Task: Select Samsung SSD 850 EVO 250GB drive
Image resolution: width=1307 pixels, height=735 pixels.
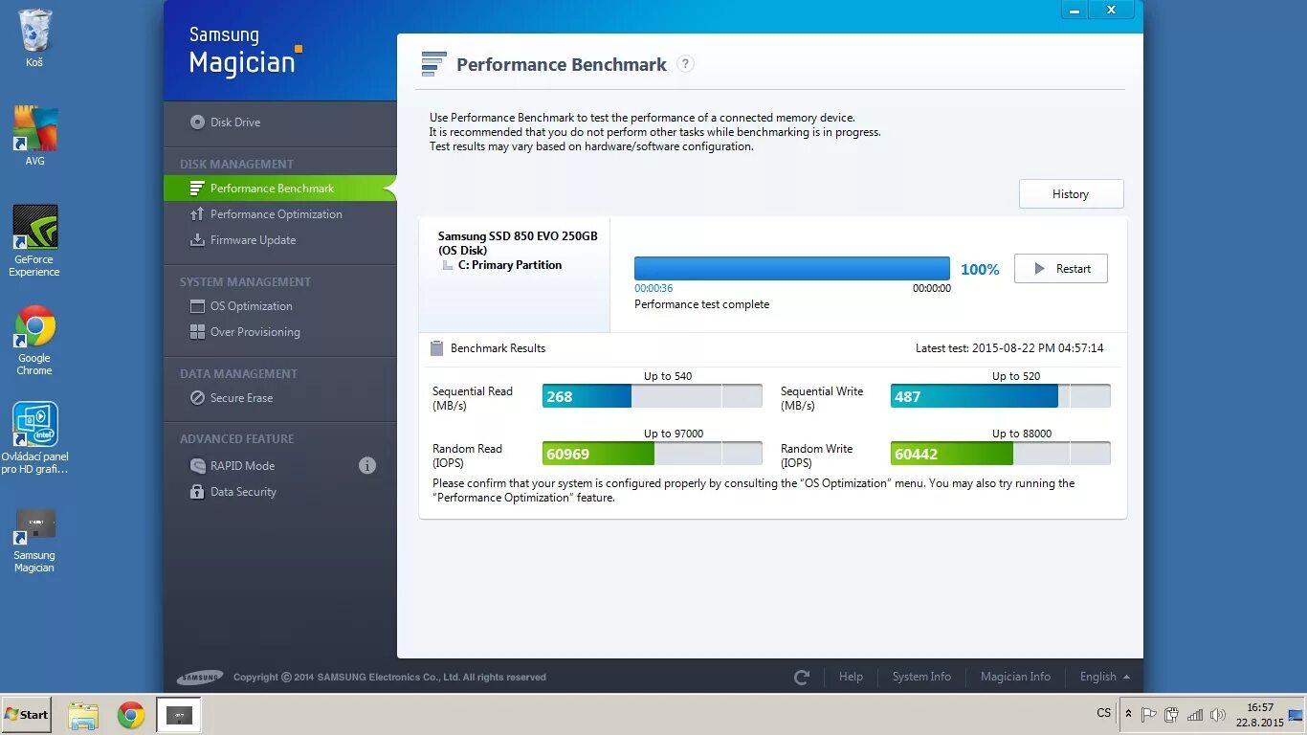Action: (518, 243)
